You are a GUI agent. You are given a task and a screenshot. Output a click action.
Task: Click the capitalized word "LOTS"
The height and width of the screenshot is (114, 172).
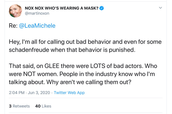[98, 66]
